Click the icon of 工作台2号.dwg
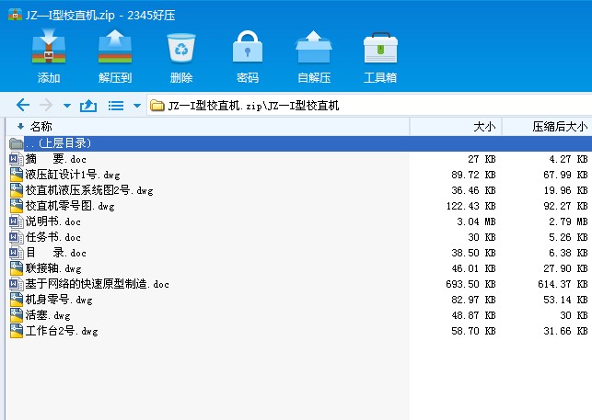The width and height of the screenshot is (592, 420). [x=17, y=331]
